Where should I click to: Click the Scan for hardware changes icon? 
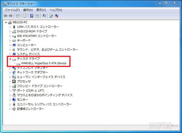click(44, 16)
